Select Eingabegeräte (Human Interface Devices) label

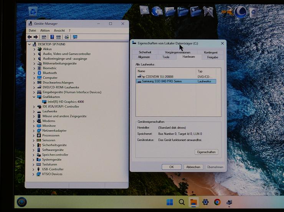72,92
